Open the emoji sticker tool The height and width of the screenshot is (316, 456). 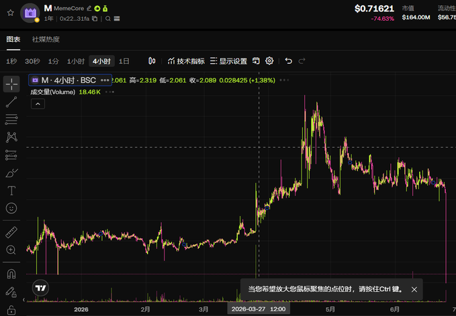[11, 208]
